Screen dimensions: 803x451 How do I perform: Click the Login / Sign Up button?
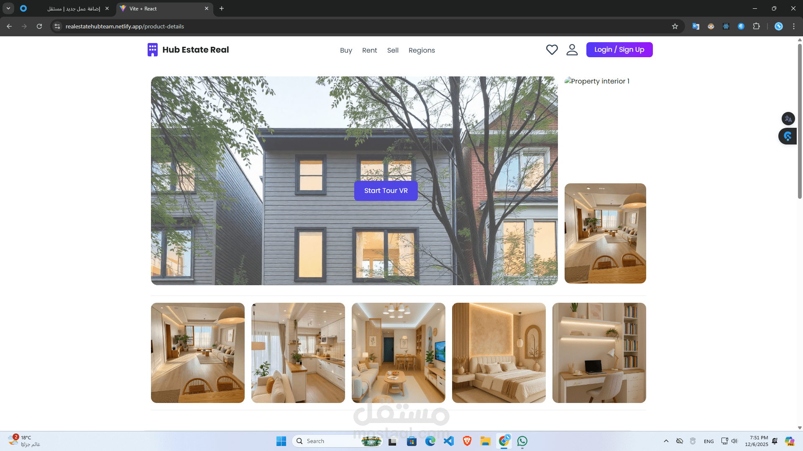[x=619, y=50]
